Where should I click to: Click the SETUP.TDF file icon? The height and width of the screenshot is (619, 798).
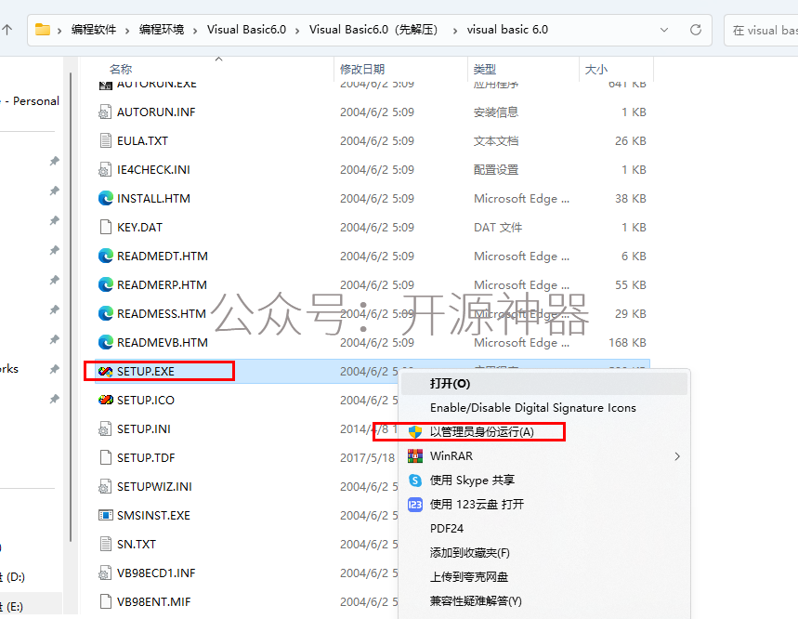[105, 457]
